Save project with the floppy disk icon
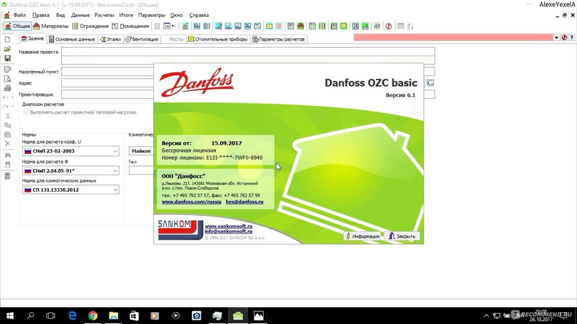The image size is (577, 324). (x=7, y=58)
